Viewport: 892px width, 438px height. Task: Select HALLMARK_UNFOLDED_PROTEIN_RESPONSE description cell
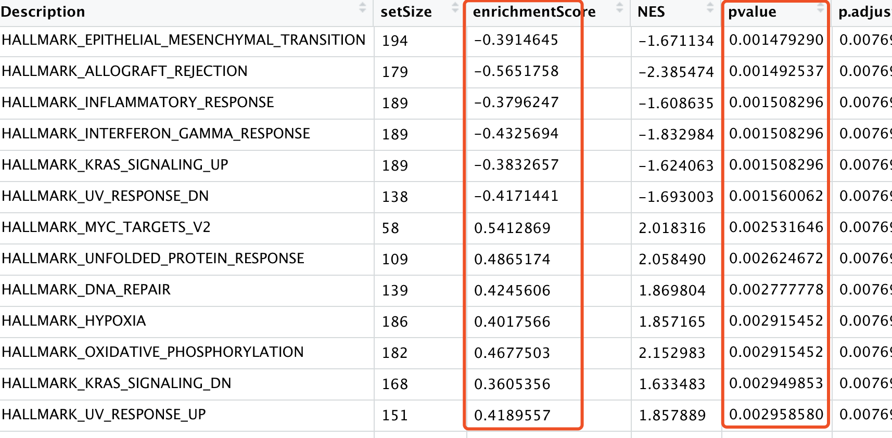point(153,259)
